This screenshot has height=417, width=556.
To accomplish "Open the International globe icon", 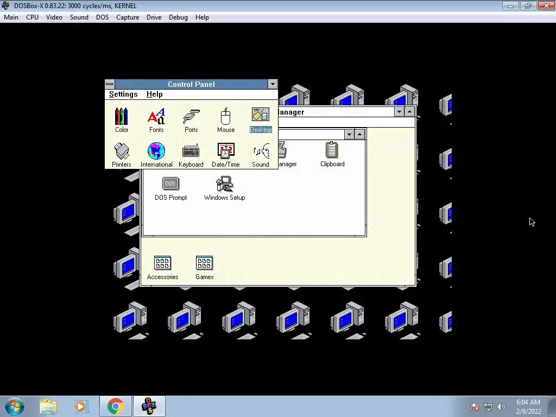I will point(156,155).
